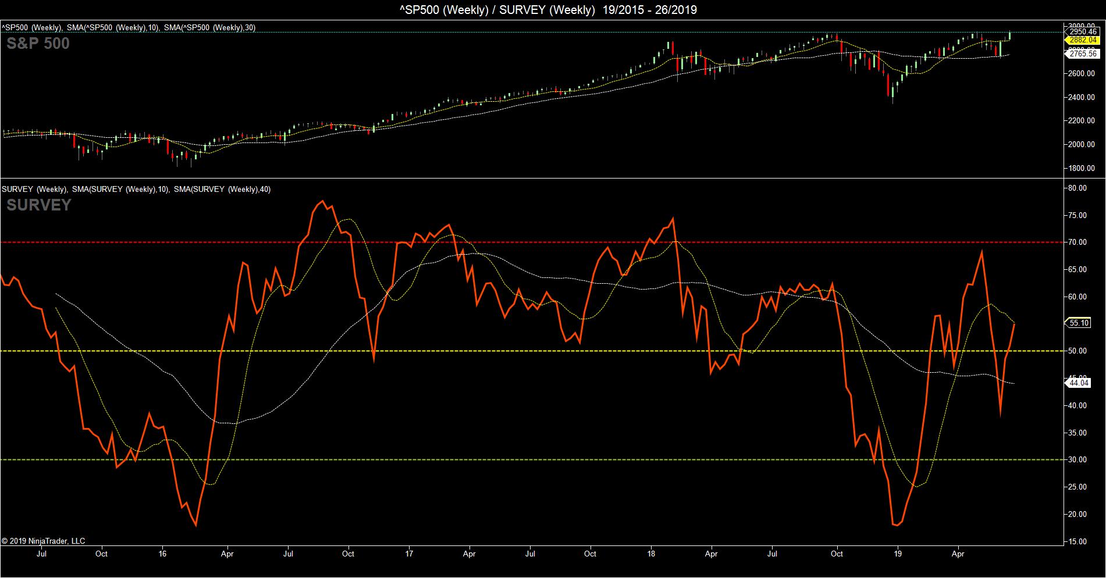Click the 15.00 survey axis label
The height and width of the screenshot is (578, 1106).
pyautogui.click(x=1078, y=541)
